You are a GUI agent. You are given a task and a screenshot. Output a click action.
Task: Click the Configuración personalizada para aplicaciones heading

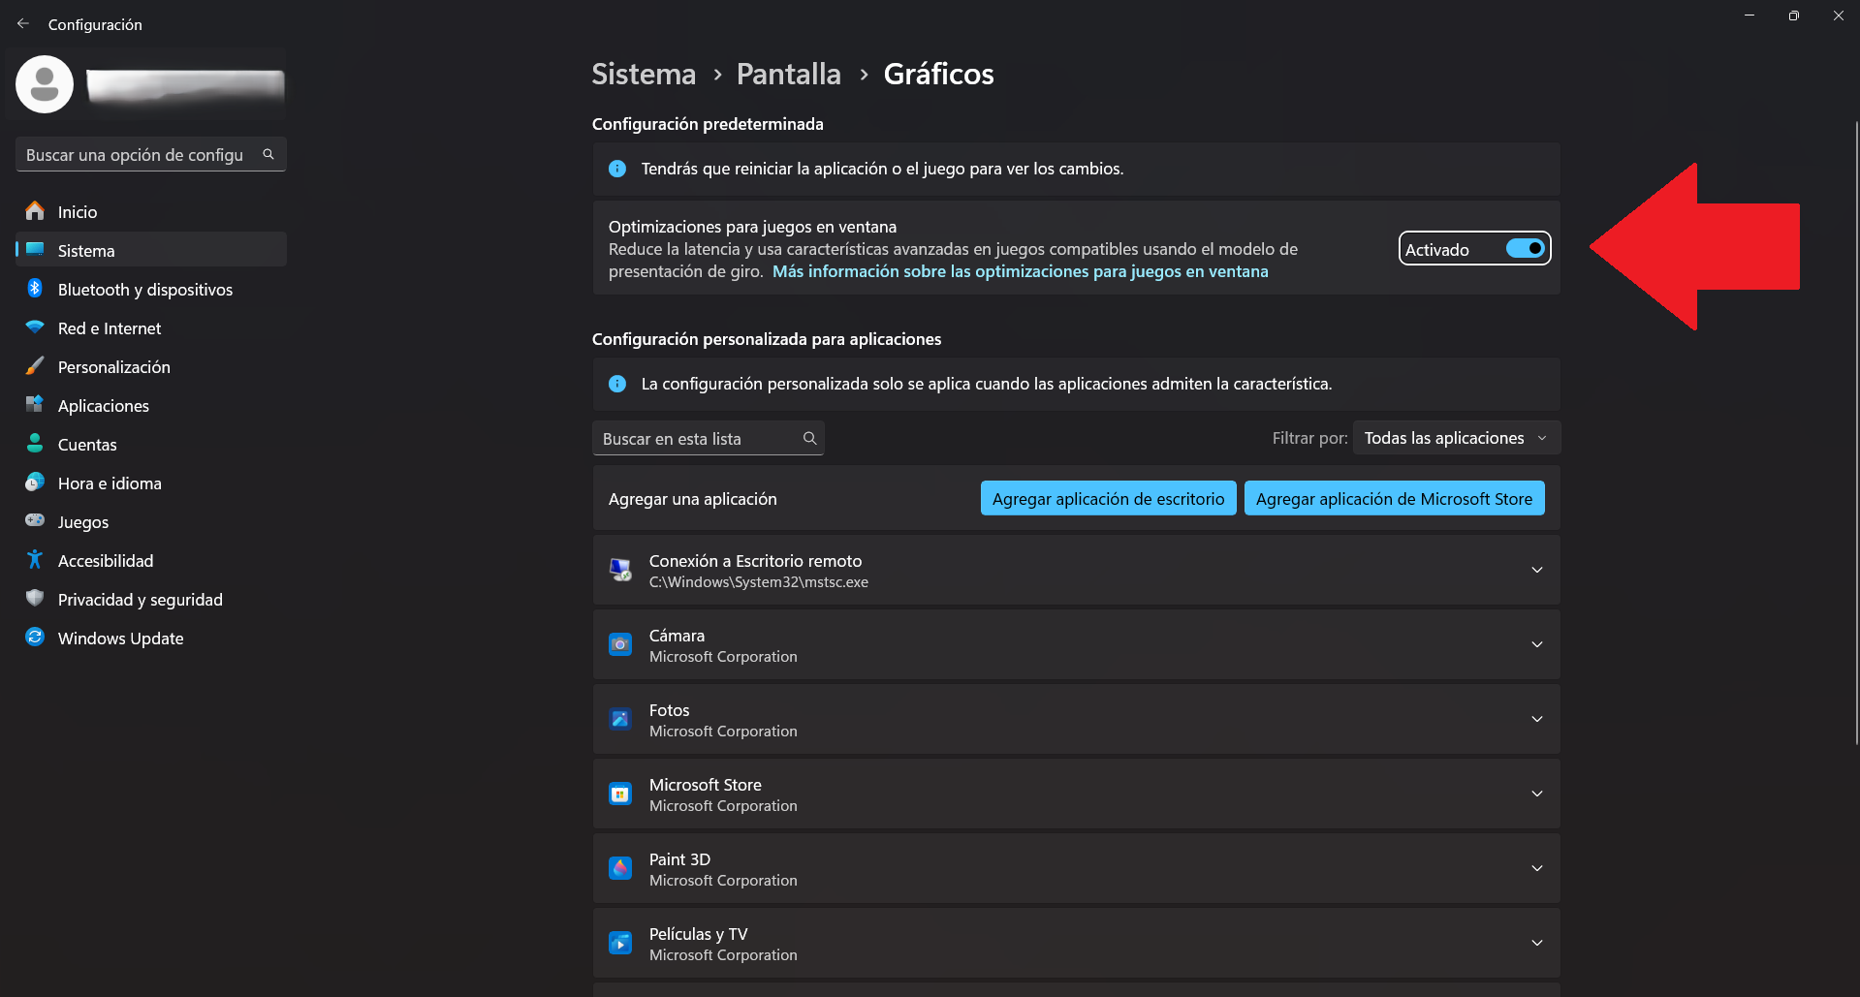[767, 339]
